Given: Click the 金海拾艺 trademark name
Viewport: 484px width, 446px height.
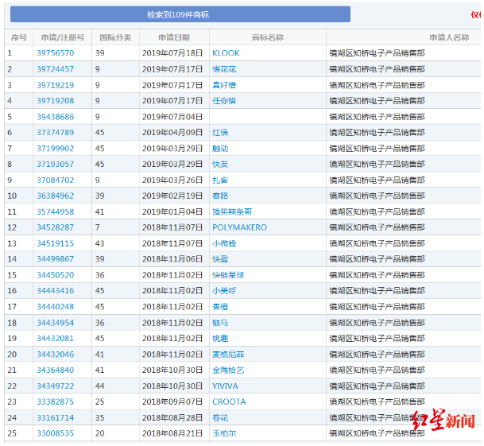Looking at the screenshot, I should tap(228, 370).
